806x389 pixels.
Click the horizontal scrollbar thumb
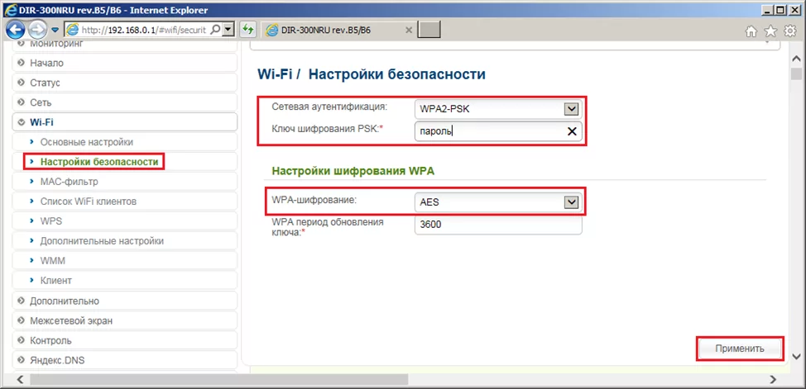(219, 379)
